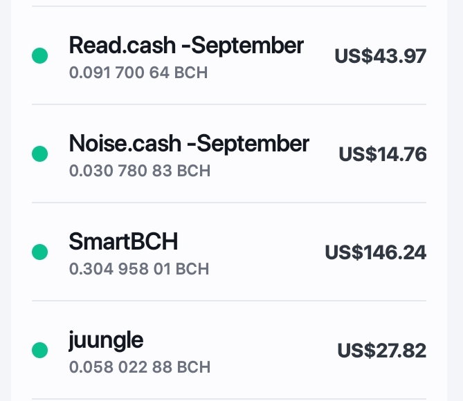Click the US$43.97 balance amount

pyautogui.click(x=381, y=56)
